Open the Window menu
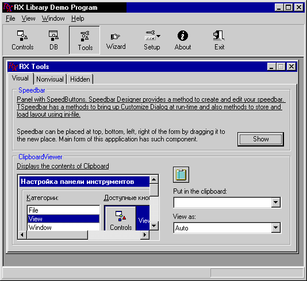This screenshot has width=307, height=281. pos(53,18)
